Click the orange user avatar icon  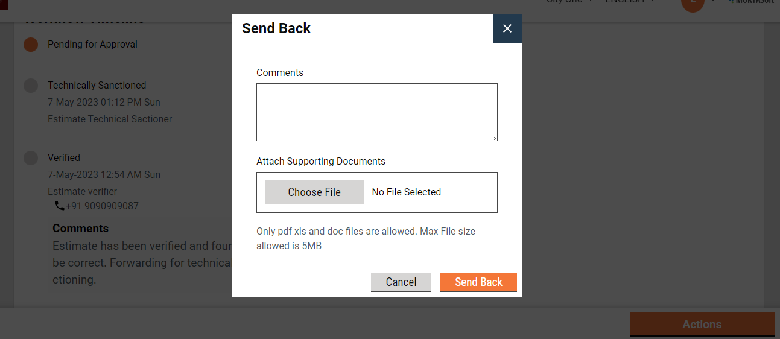point(693,3)
